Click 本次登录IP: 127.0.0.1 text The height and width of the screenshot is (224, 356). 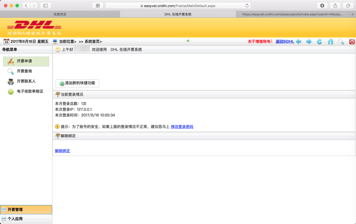[x=73, y=109]
